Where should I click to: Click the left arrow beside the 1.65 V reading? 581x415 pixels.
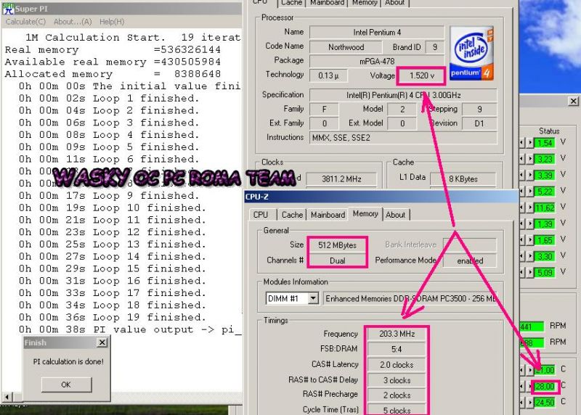[523, 240]
